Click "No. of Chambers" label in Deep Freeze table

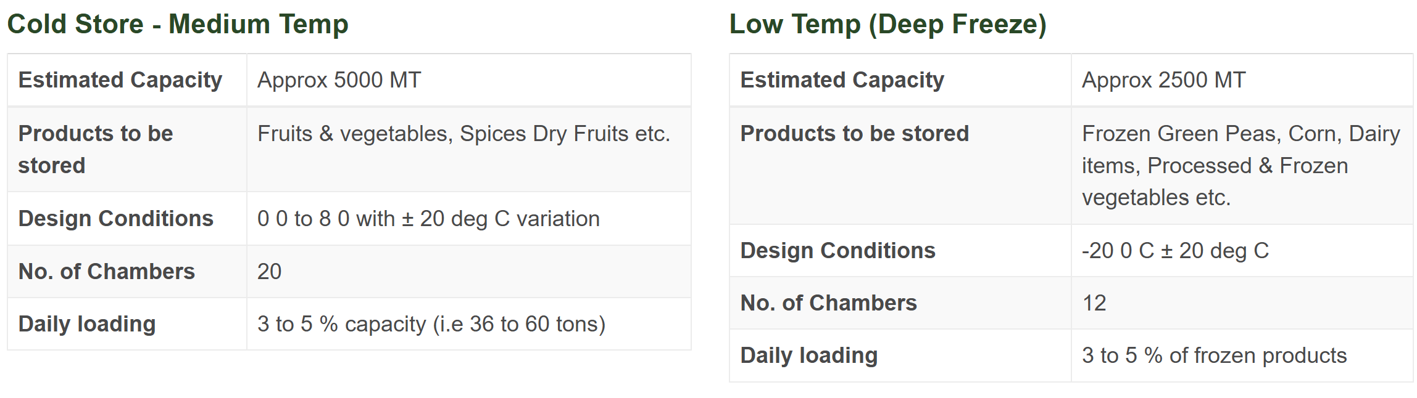click(828, 303)
